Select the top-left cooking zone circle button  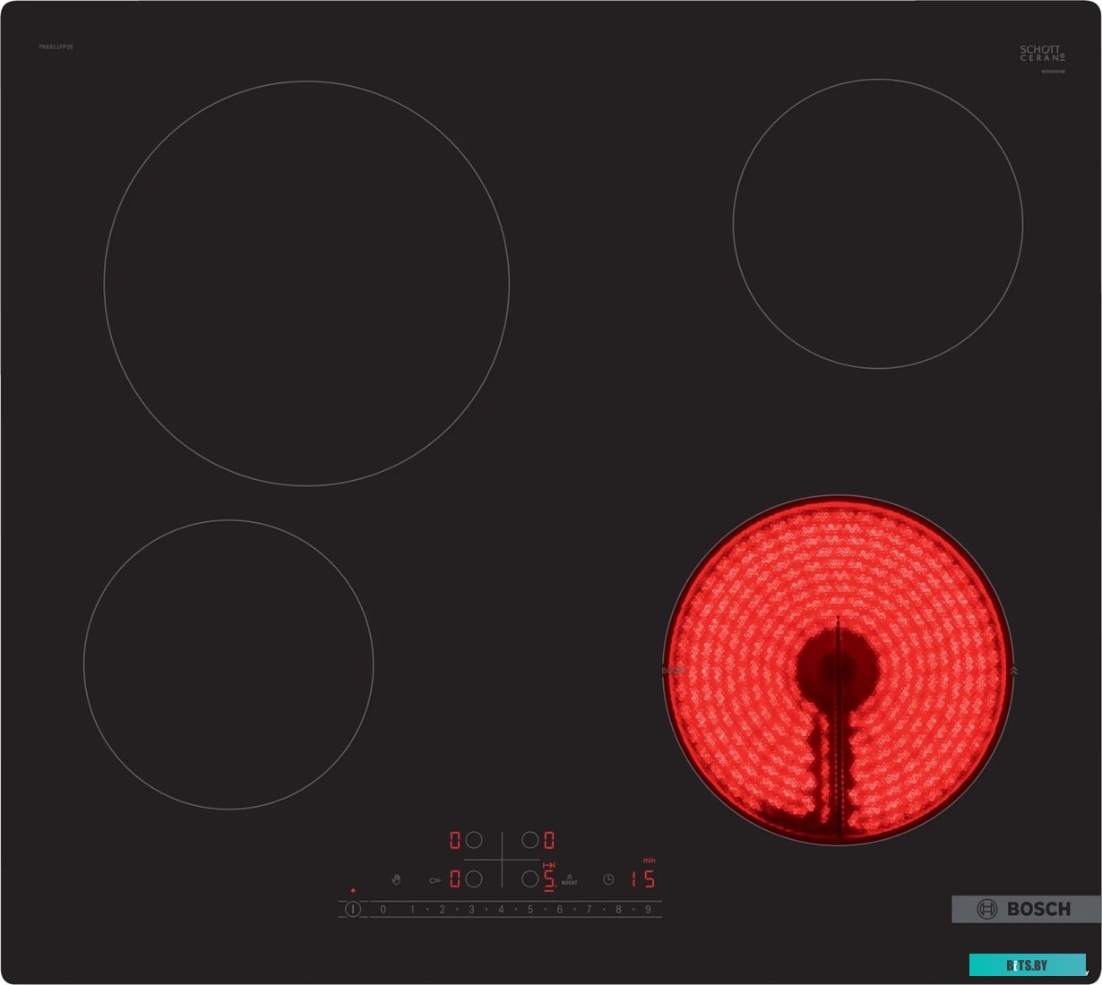(x=474, y=840)
